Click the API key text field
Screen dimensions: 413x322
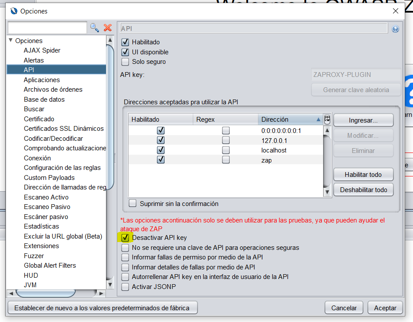point(356,75)
